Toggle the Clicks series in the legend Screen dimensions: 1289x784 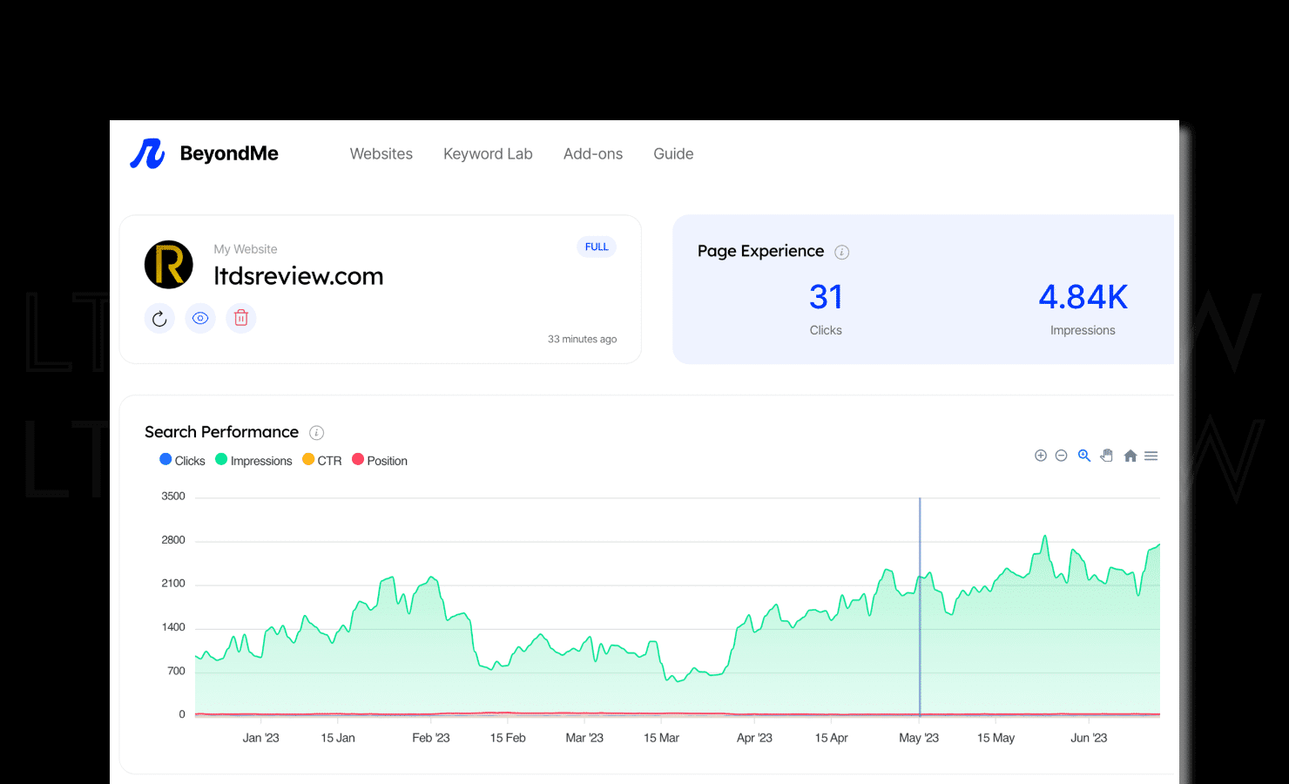click(181, 460)
